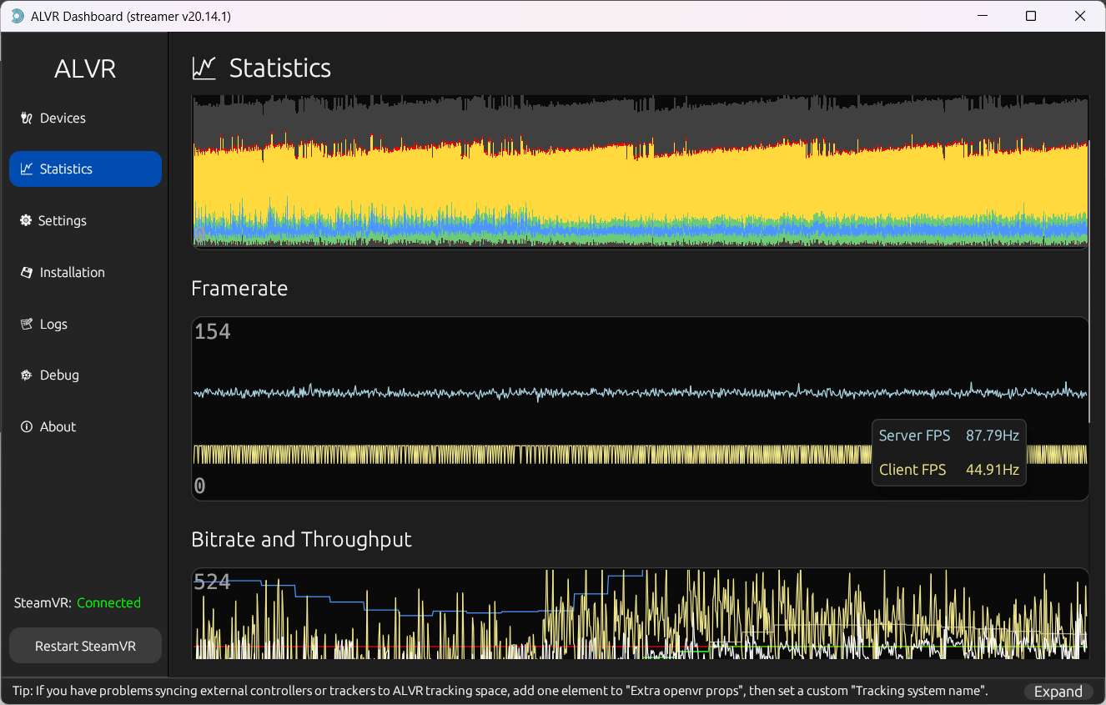The image size is (1106, 705).
Task: Click the ALVR app icon in title bar
Action: pyautogui.click(x=17, y=17)
